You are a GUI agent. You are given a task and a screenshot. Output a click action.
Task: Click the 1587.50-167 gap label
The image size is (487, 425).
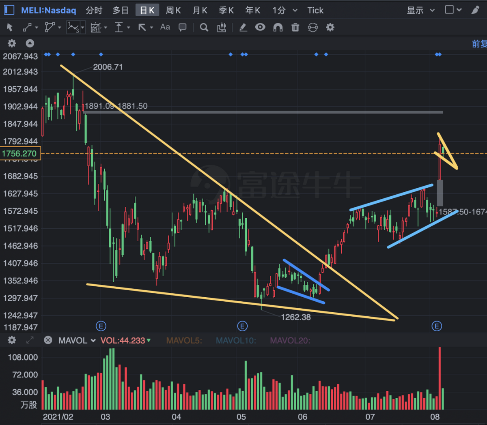coord(462,212)
